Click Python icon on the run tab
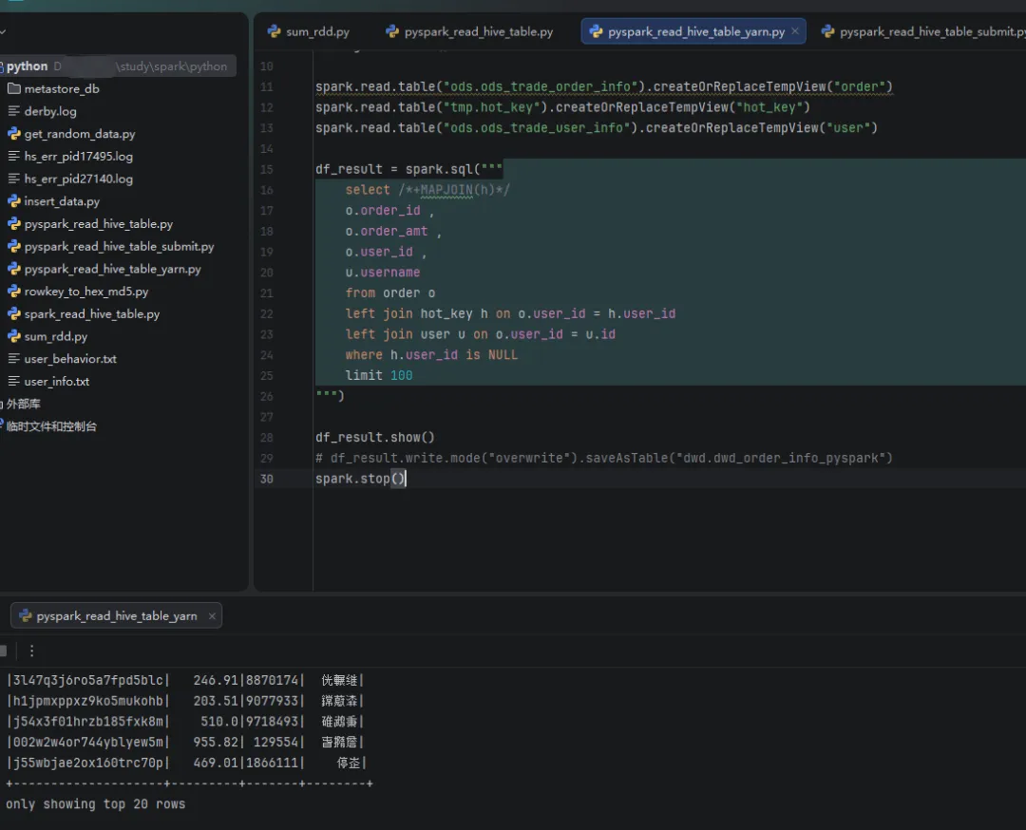 pyautogui.click(x=26, y=615)
